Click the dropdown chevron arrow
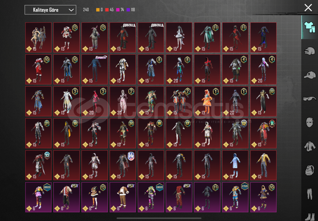 pyautogui.click(x=71, y=10)
